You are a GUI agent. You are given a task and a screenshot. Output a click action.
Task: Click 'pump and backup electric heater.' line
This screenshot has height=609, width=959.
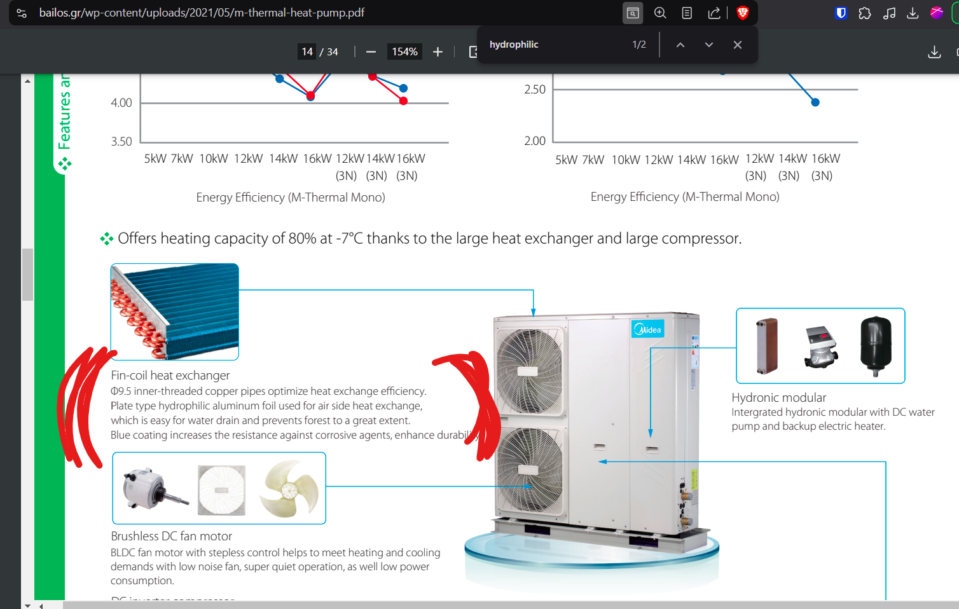click(808, 427)
